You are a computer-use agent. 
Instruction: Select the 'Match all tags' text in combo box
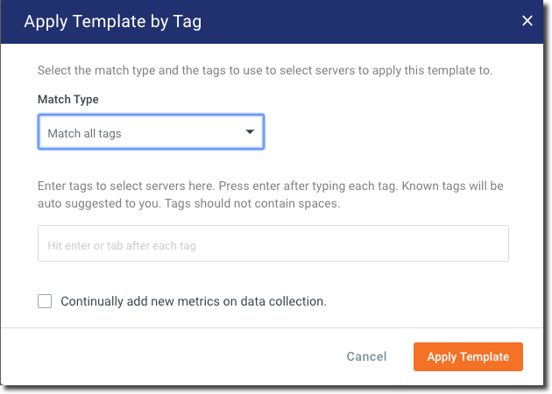(x=85, y=133)
